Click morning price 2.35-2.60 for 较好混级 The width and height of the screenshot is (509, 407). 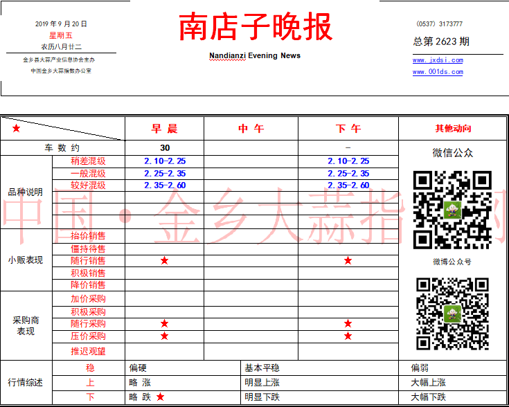165,186
